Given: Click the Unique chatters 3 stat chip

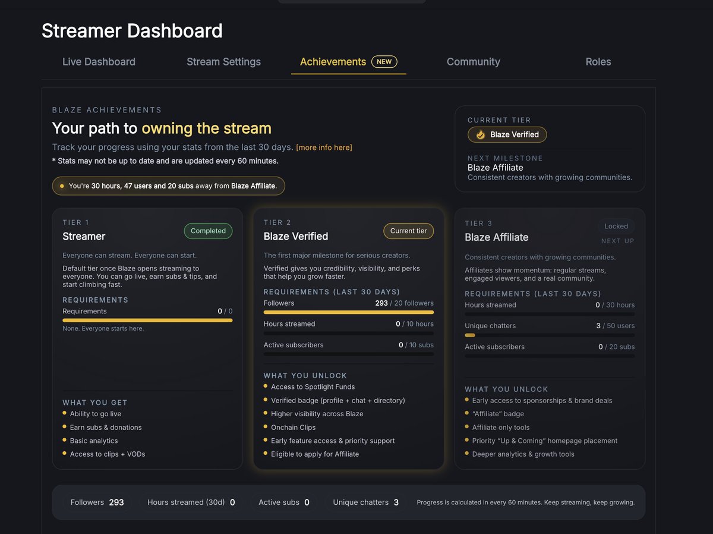Looking at the screenshot, I should click(x=365, y=502).
